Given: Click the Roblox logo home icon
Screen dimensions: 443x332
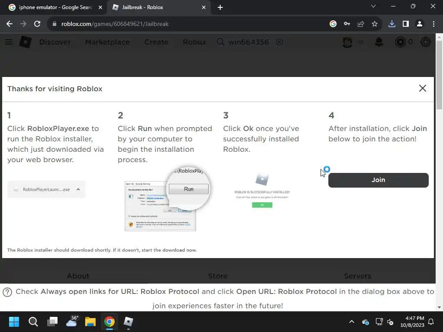Looking at the screenshot, I should tap(26, 42).
